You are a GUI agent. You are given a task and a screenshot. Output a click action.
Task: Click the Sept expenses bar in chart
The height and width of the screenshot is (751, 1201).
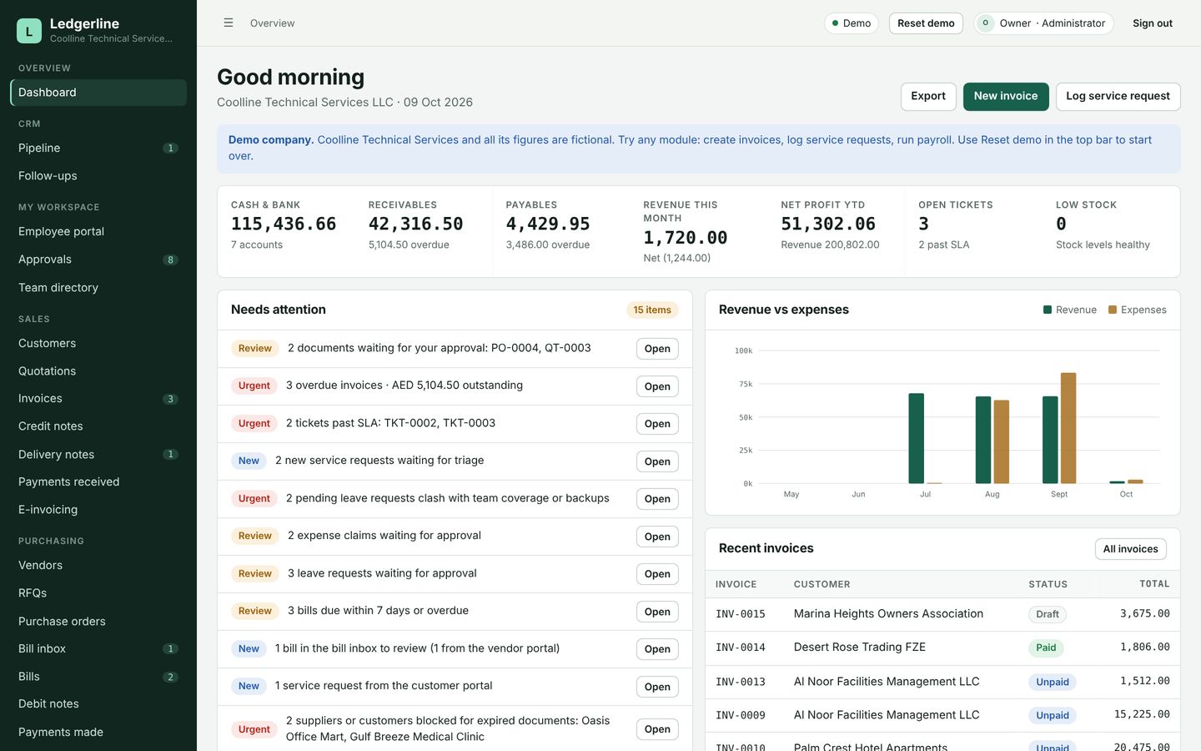pos(1068,428)
